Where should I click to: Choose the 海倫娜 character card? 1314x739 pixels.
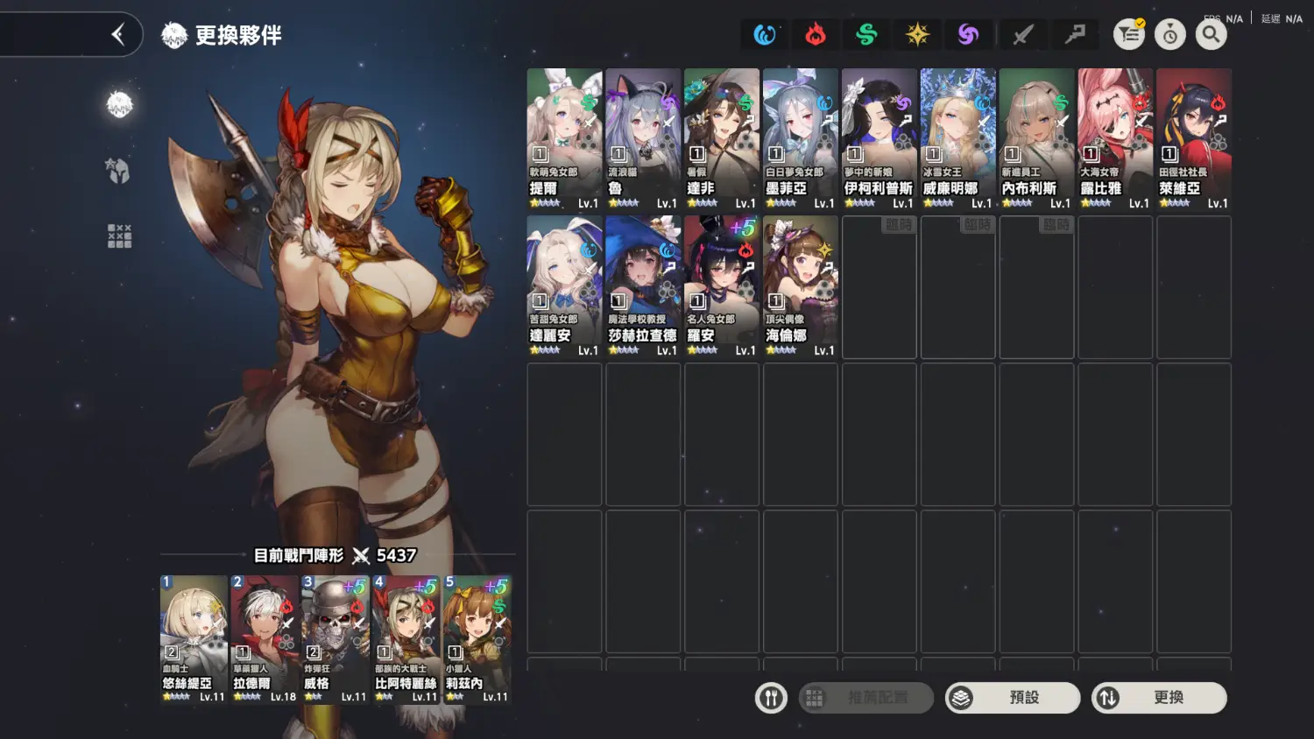800,285
